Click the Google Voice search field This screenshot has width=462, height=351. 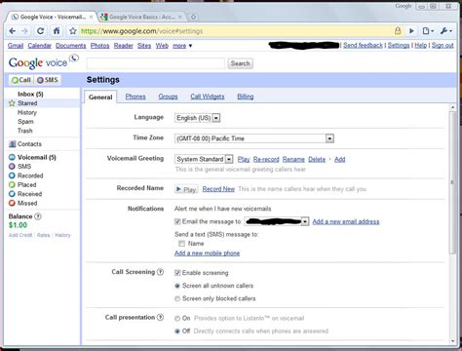(x=156, y=63)
